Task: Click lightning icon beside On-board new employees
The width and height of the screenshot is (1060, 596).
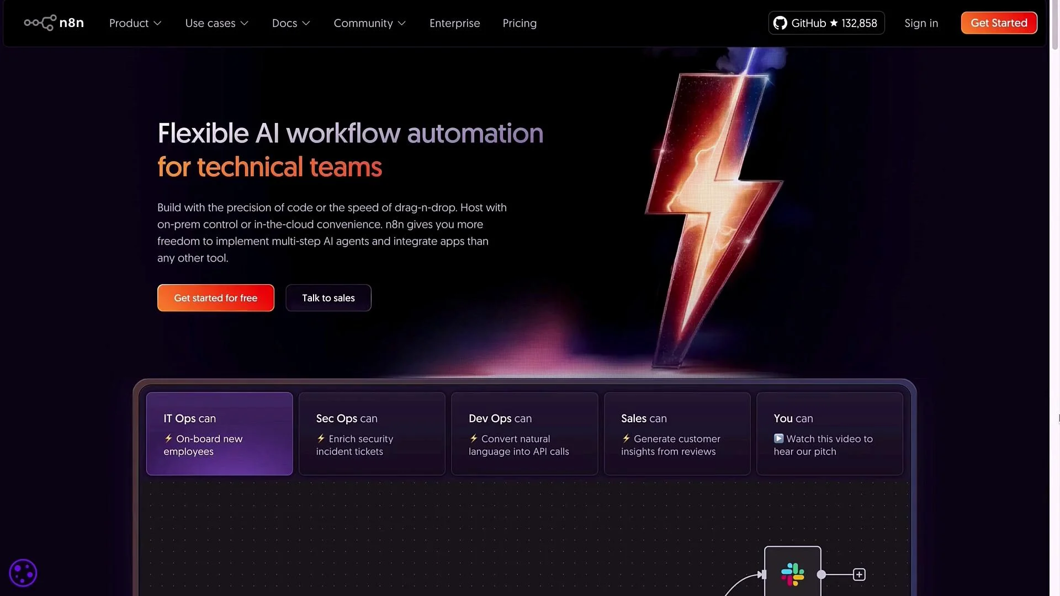Action: (x=168, y=438)
